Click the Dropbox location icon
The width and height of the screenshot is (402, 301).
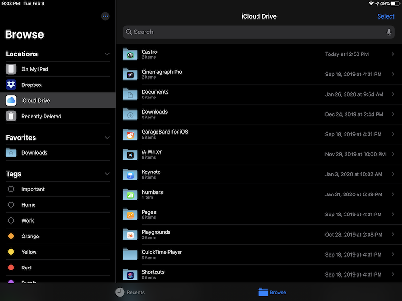(11, 85)
